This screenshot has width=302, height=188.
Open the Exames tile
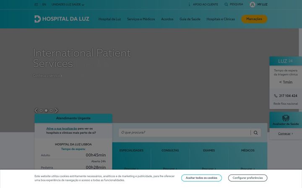click(209, 156)
